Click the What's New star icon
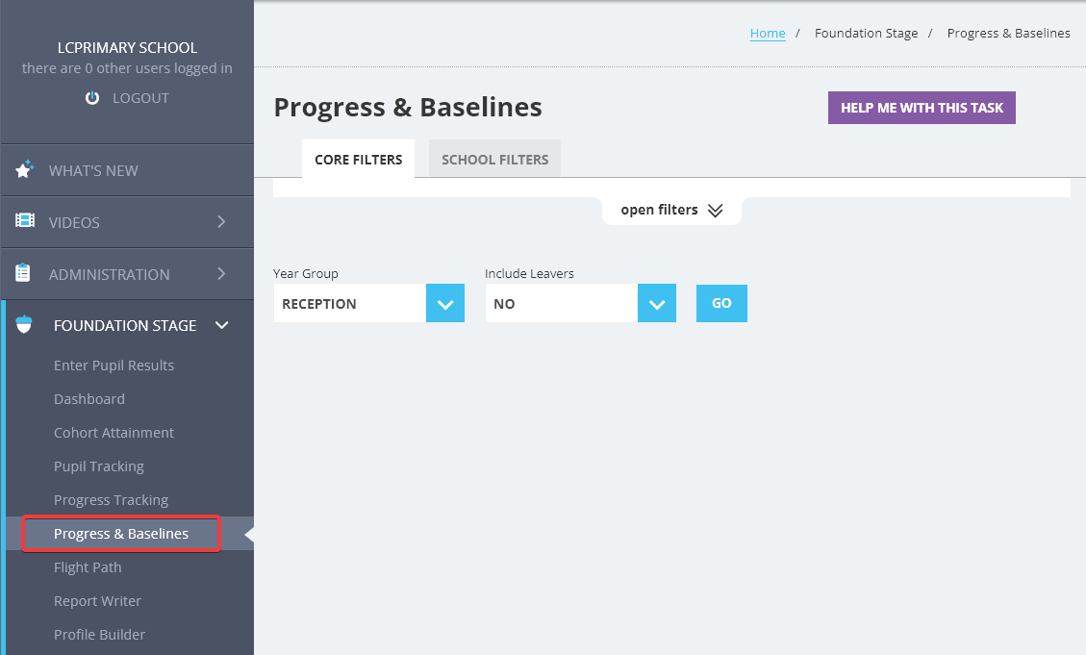The height and width of the screenshot is (655, 1086). coord(24,169)
